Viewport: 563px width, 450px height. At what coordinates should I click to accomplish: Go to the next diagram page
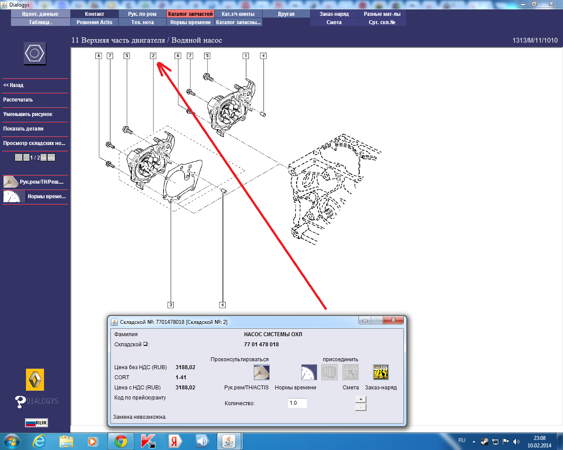tap(44, 157)
